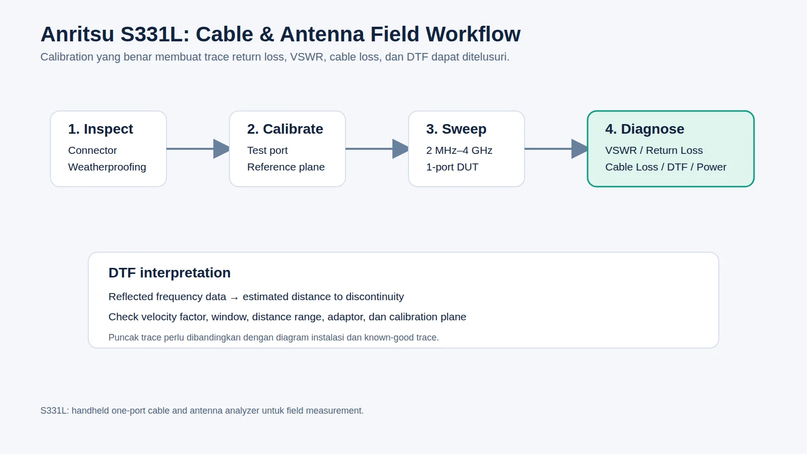Select the note starting 'Puncak trace perlu dibandingkan'
This screenshot has width=807, height=454.
274,337
